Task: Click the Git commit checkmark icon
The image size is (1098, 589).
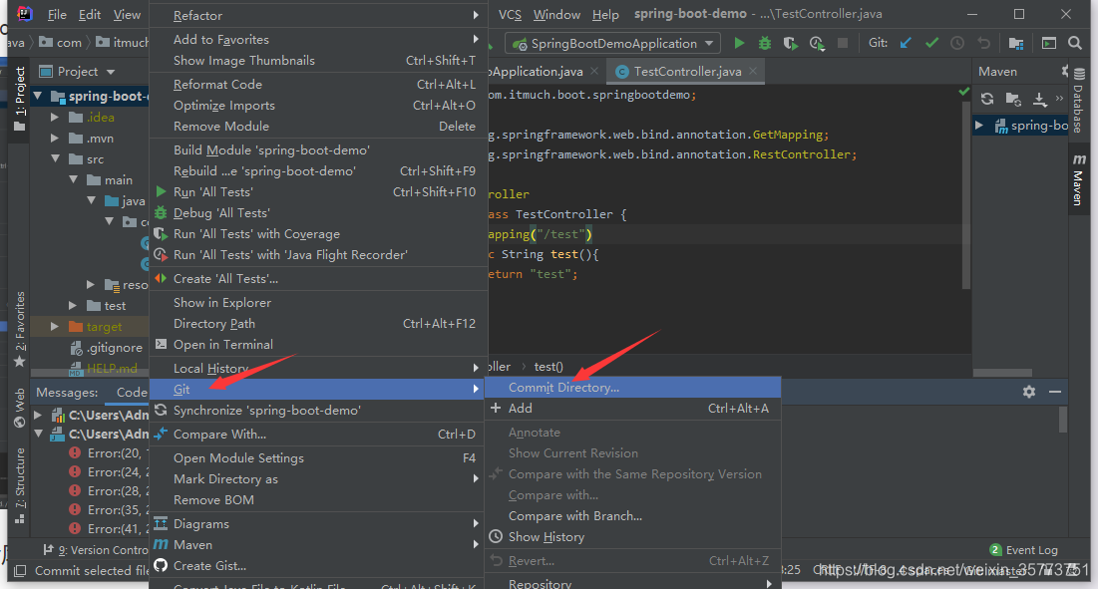Action: tap(931, 44)
